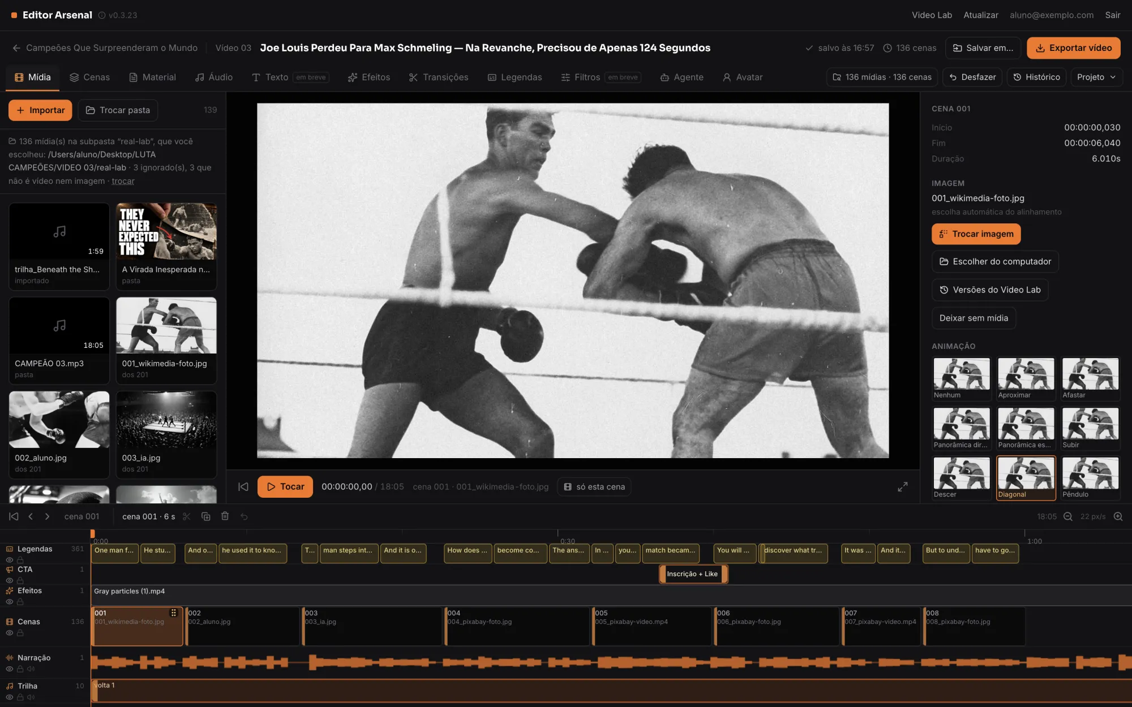Split scene with the scissors icon
Screen dimensions: 1132x707
click(187, 516)
